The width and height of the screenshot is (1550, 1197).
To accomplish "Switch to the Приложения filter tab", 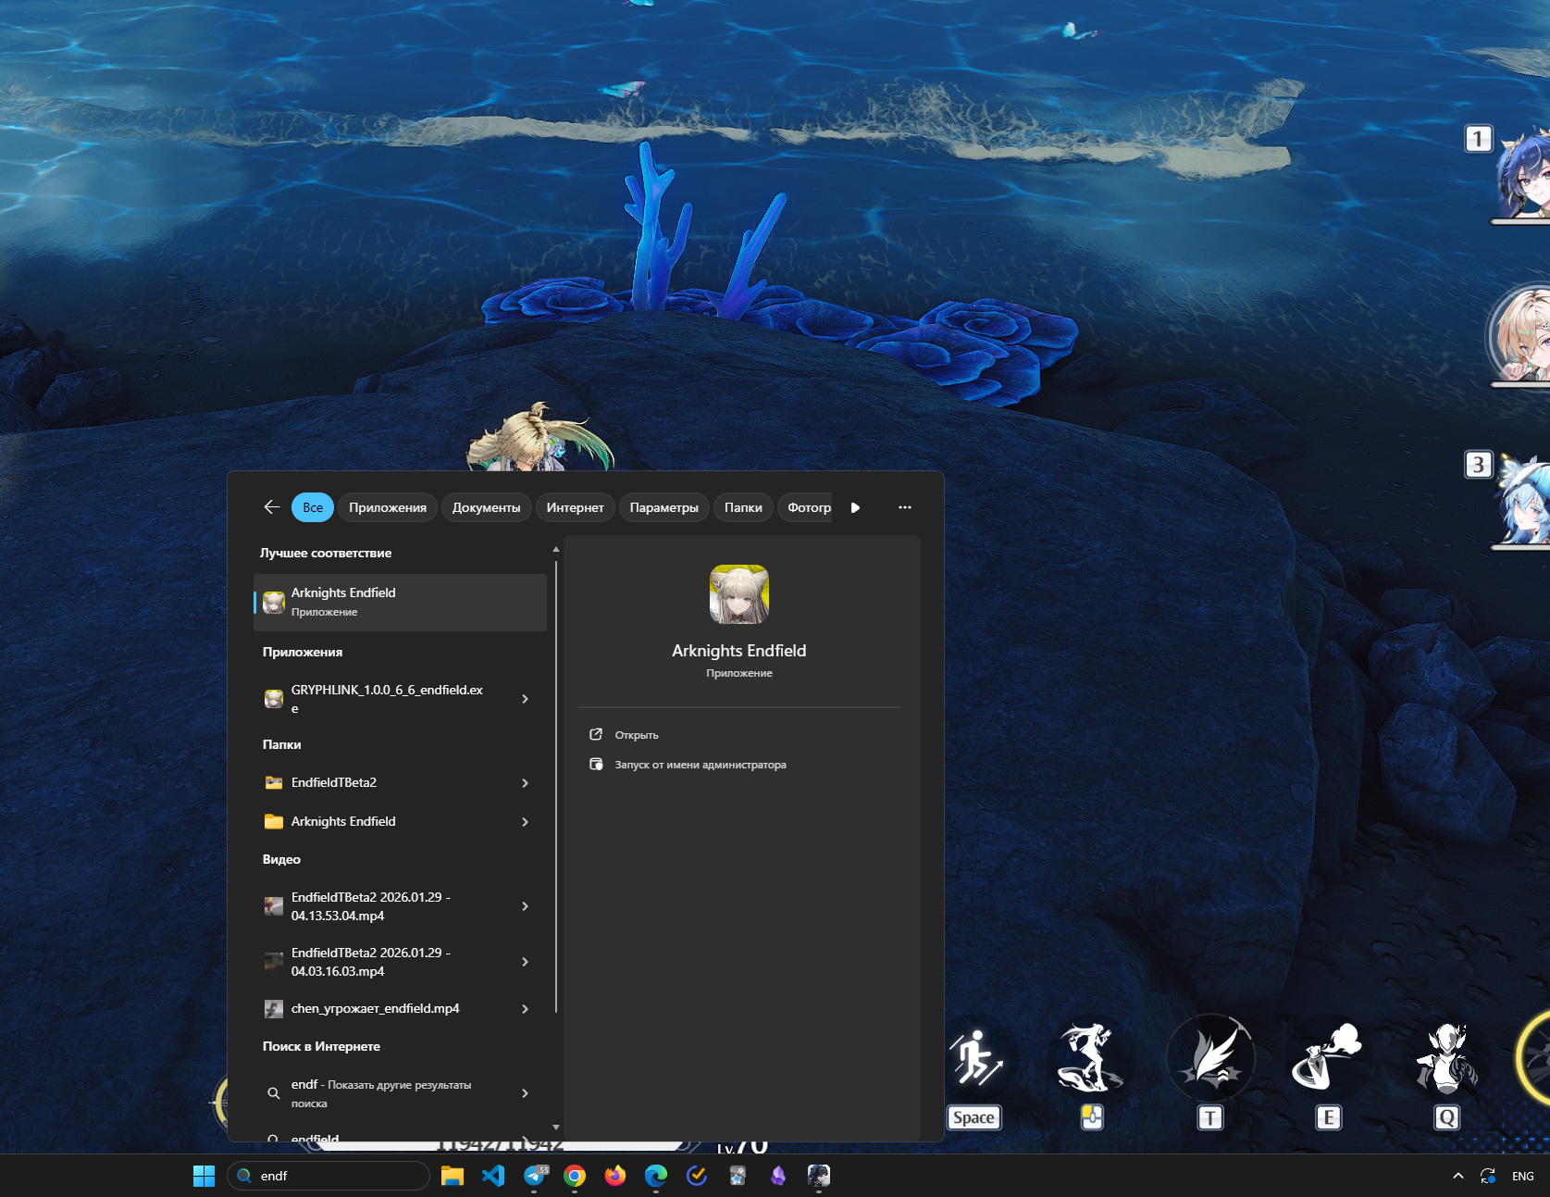I will (x=387, y=507).
